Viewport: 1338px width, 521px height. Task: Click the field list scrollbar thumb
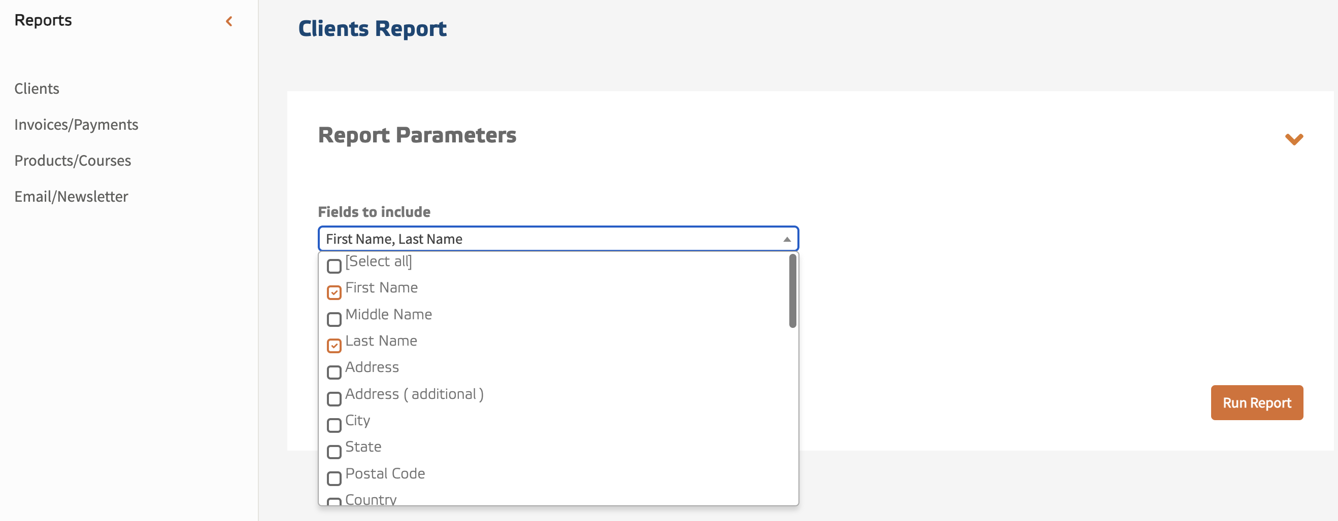click(792, 291)
